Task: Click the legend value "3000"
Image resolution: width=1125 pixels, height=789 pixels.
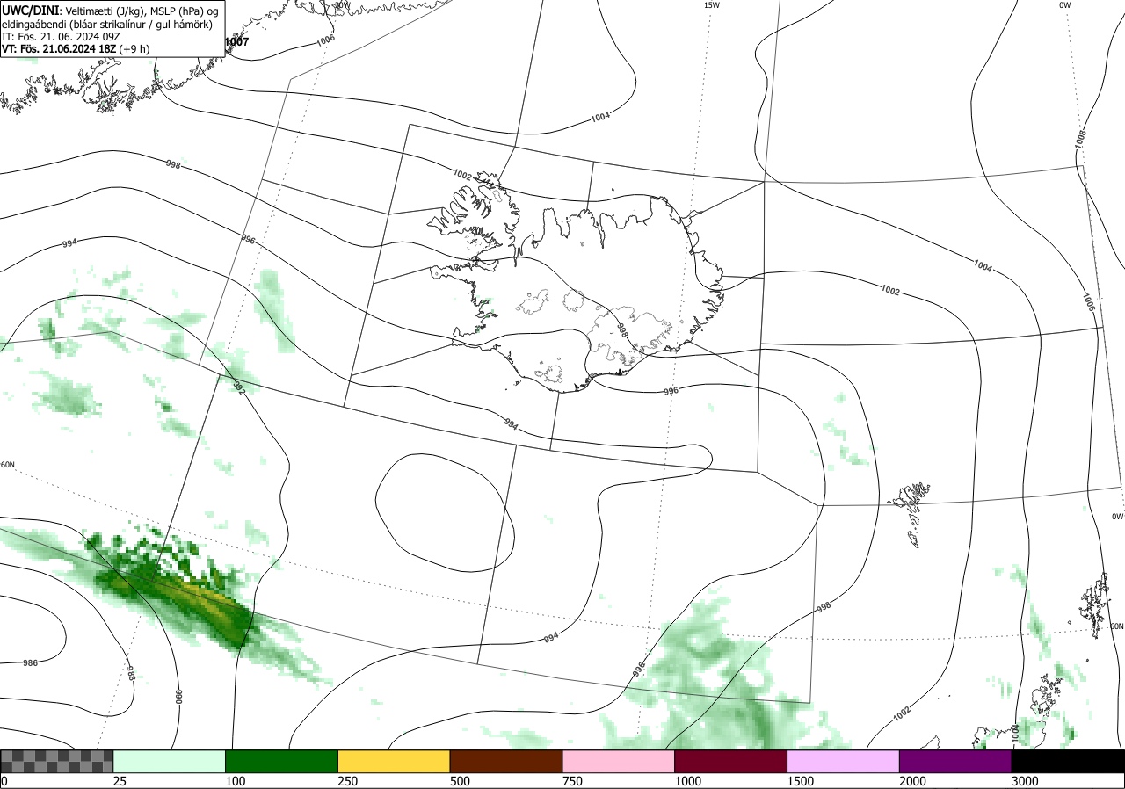Action: pos(1026,781)
